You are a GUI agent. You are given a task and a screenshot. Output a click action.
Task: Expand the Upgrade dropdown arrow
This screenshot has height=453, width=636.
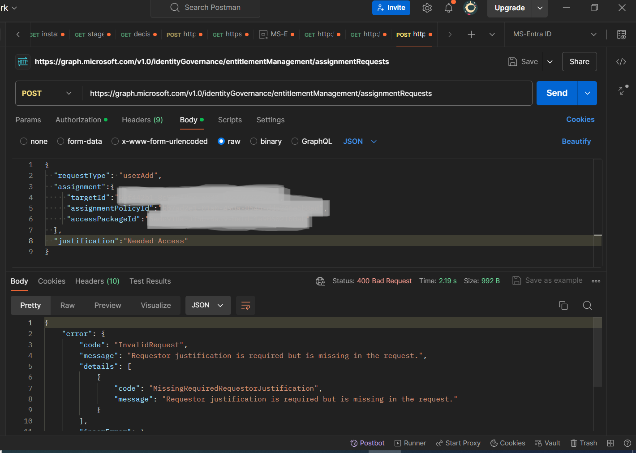coord(540,8)
